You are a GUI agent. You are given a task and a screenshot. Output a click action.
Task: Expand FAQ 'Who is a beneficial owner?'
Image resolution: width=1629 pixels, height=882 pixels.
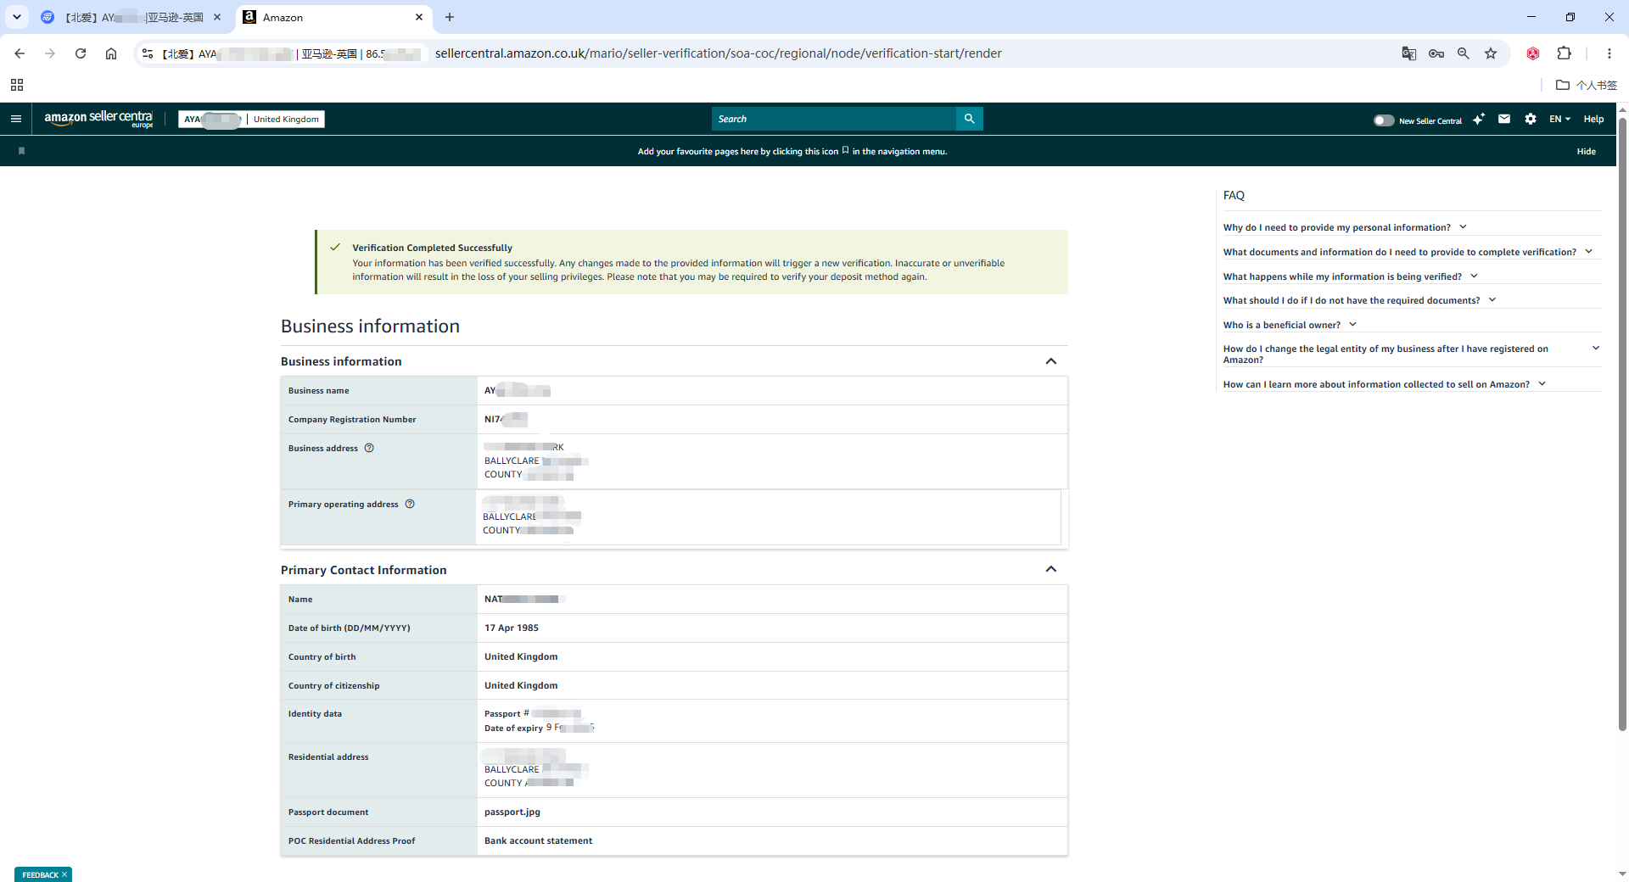[1290, 325]
